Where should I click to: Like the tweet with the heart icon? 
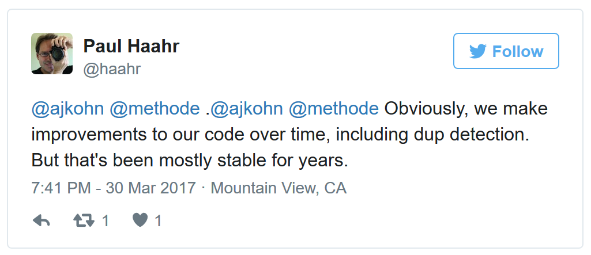click(140, 220)
